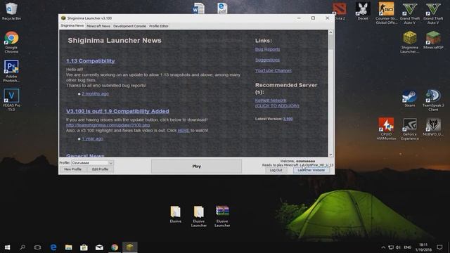Select the Word document icon on desktop
The width and height of the screenshot is (450, 253).
[x=198, y=8]
